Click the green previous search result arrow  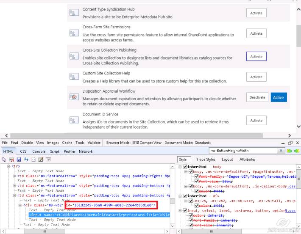[x=289, y=151]
